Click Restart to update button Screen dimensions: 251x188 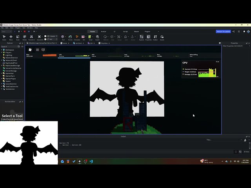pyautogui.click(x=223, y=31)
